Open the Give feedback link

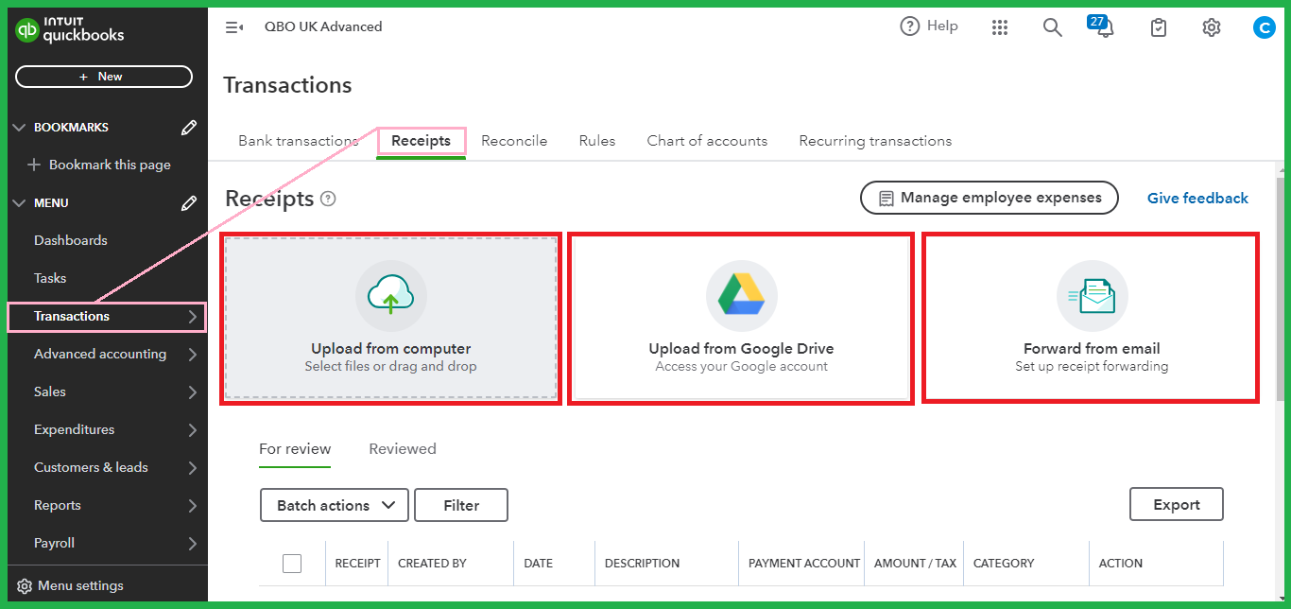click(1197, 199)
